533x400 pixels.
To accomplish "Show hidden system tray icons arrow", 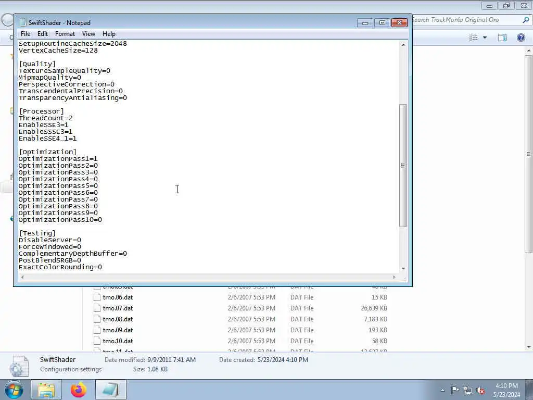I will click(x=442, y=390).
